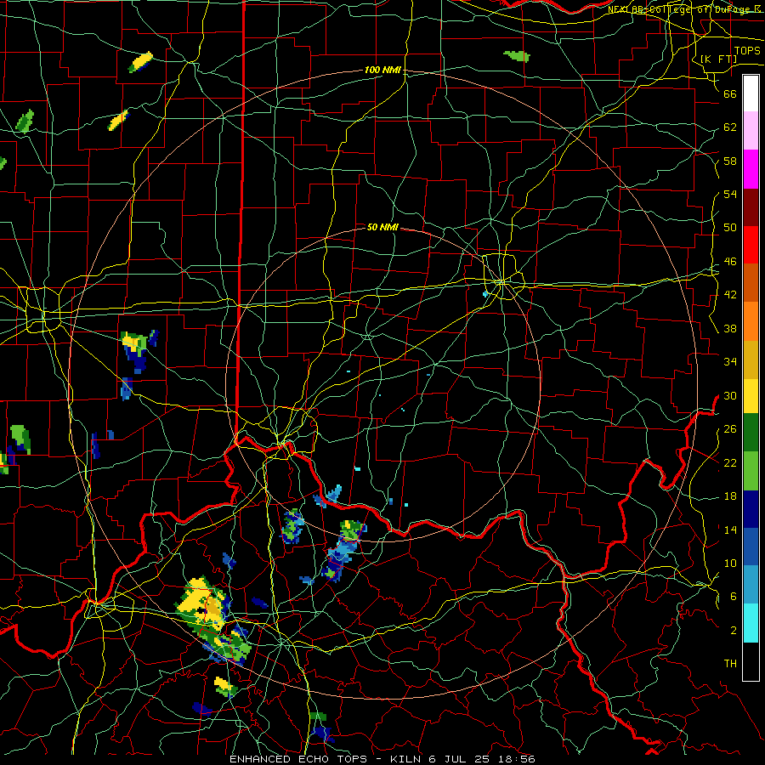765x765 pixels.
Task: Click the "ENHANCED ECHO TOPS" product title
Action: click(298, 759)
